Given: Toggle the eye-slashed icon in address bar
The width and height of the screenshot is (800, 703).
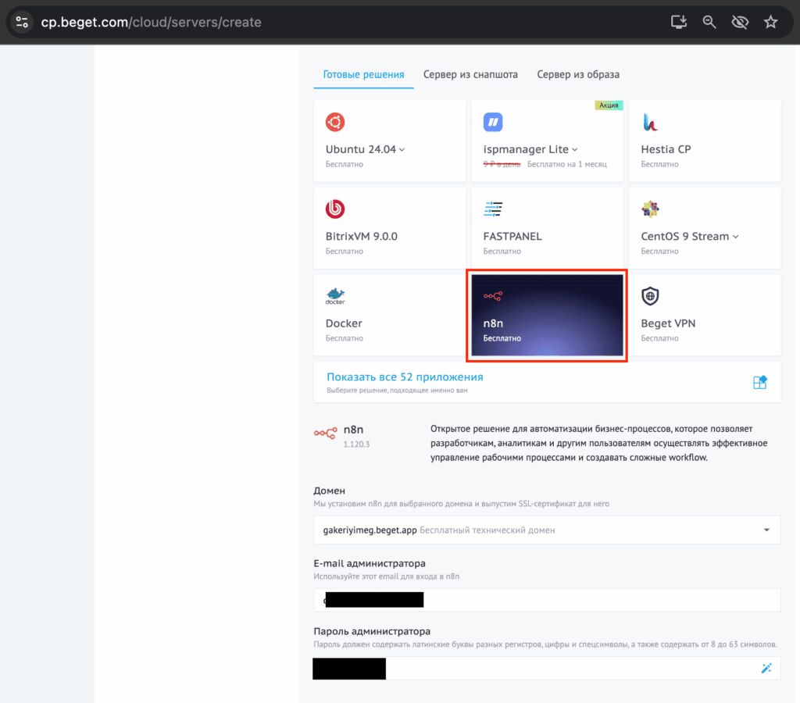Looking at the screenshot, I should point(739,22).
